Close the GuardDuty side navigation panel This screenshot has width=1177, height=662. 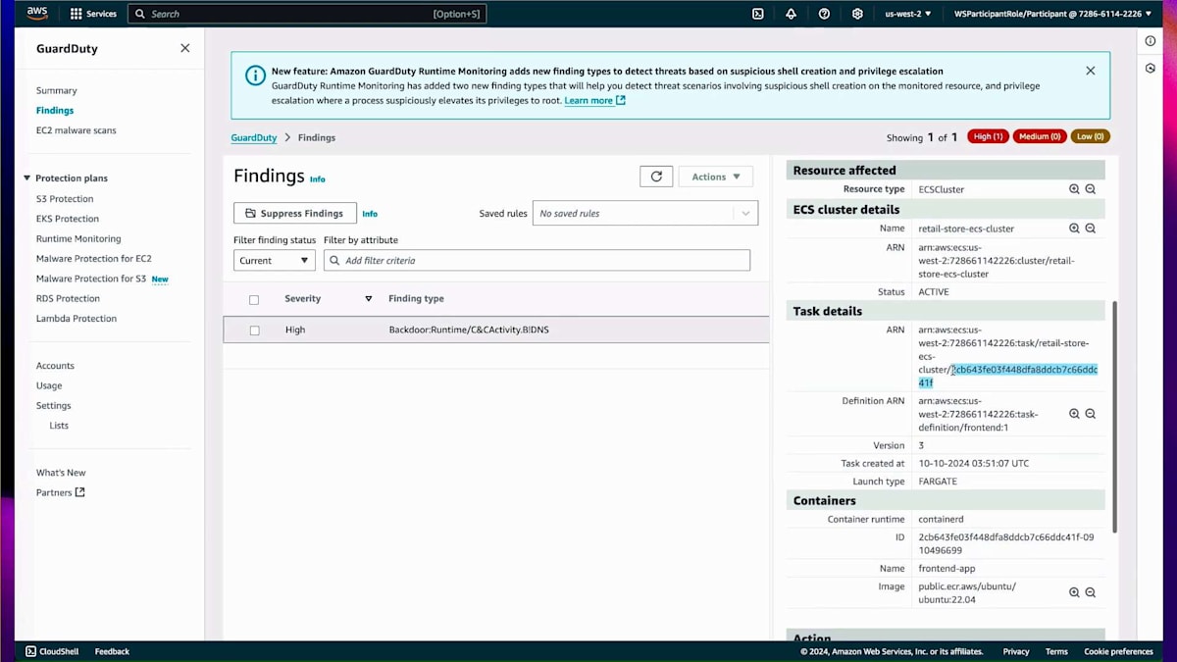click(x=184, y=48)
